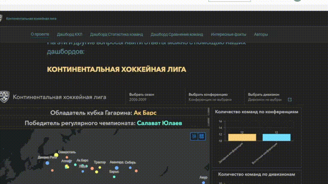Click the yellow dot next to «Северсталь»

tap(56, 155)
